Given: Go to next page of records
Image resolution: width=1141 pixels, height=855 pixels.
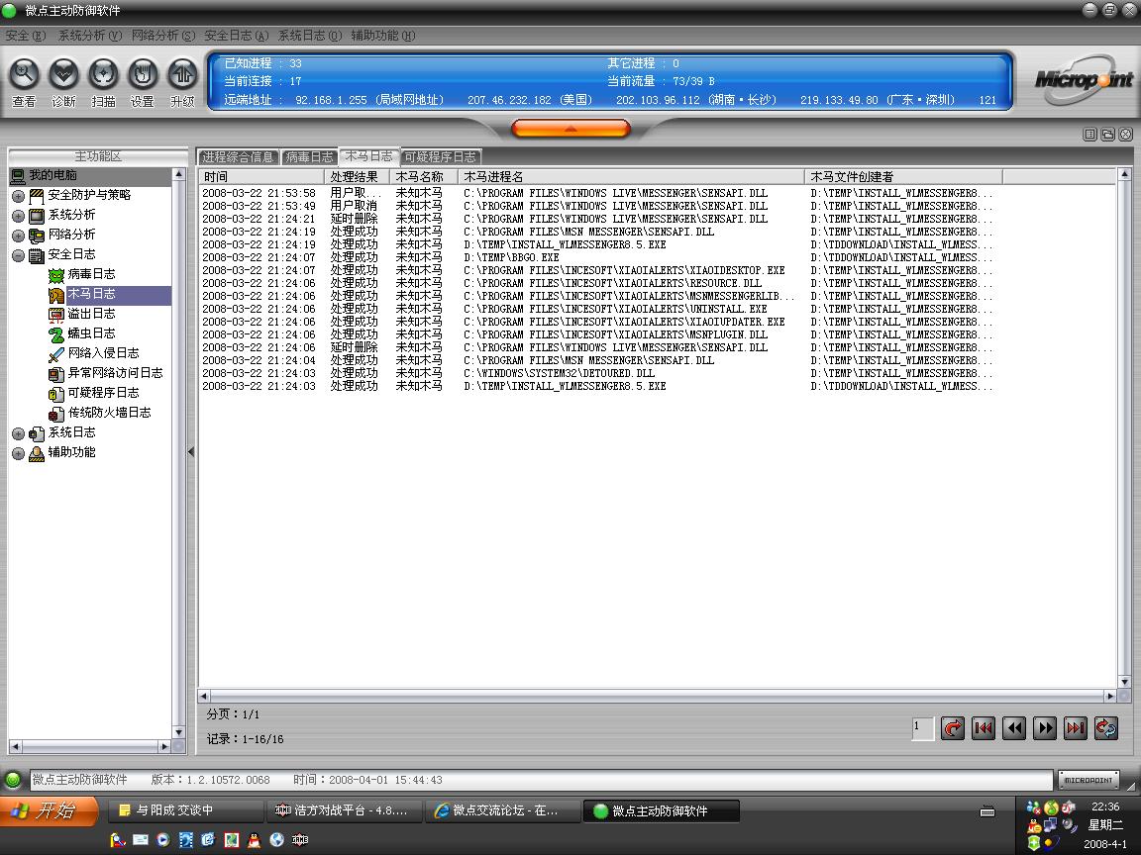Looking at the screenshot, I should [1044, 727].
